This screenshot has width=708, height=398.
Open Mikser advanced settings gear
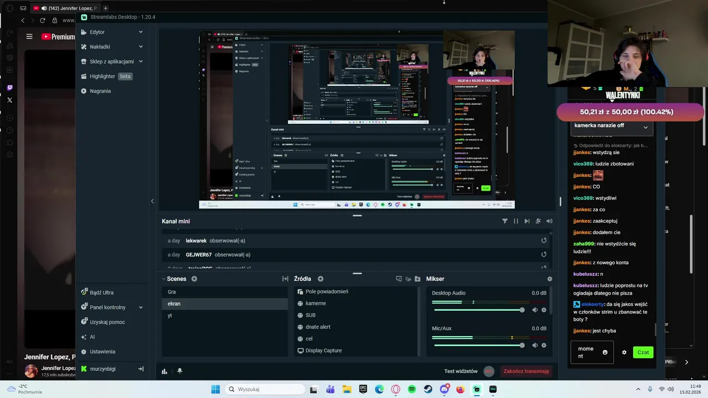(x=549, y=279)
